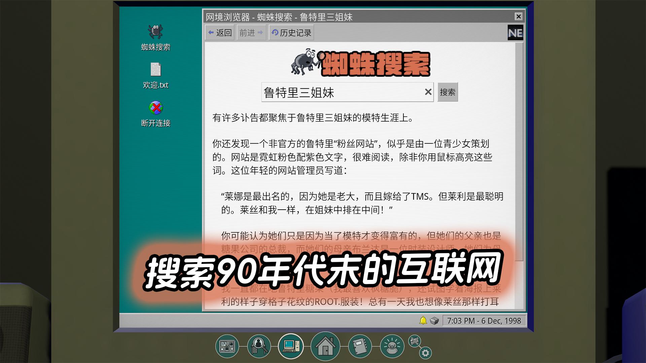This screenshot has width=646, height=363.
Task: Click the 返回 back button
Action: click(220, 33)
